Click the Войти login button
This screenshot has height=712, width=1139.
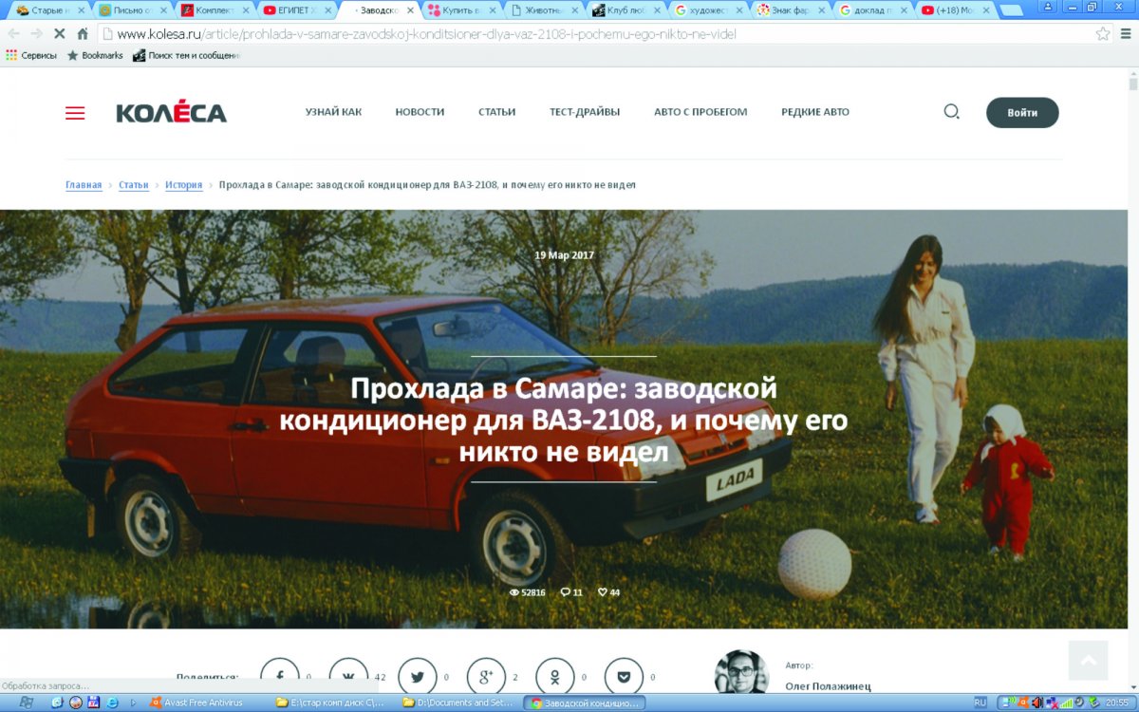click(1022, 112)
